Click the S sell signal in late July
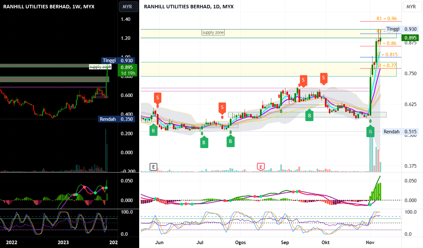The image size is (423, 248). pos(222,108)
